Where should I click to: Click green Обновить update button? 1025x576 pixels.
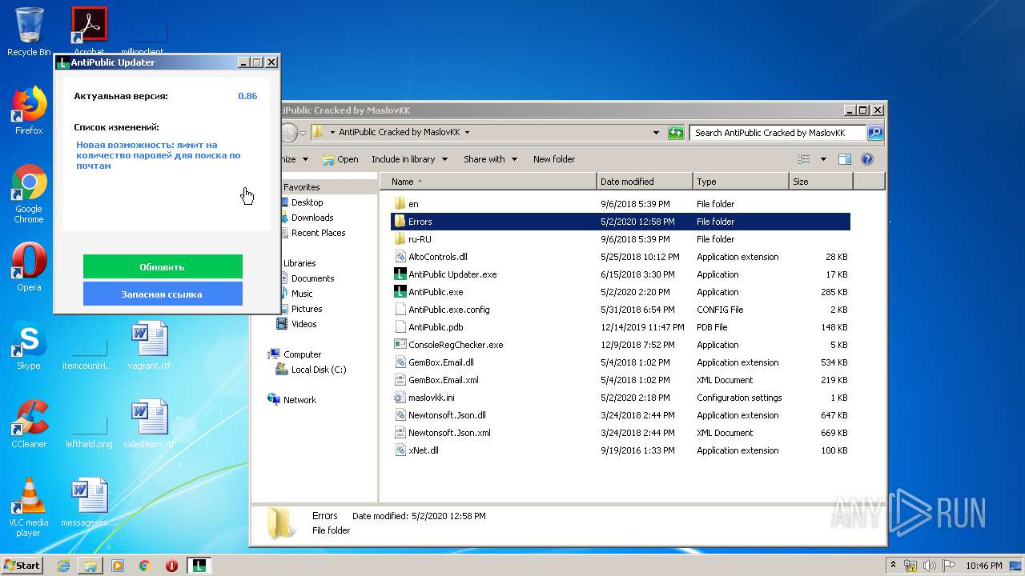[163, 266]
